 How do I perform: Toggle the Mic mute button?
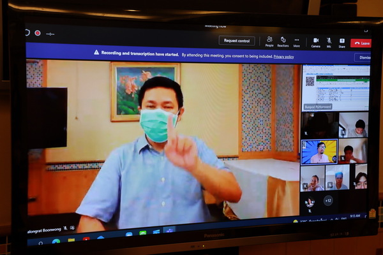point(329,41)
